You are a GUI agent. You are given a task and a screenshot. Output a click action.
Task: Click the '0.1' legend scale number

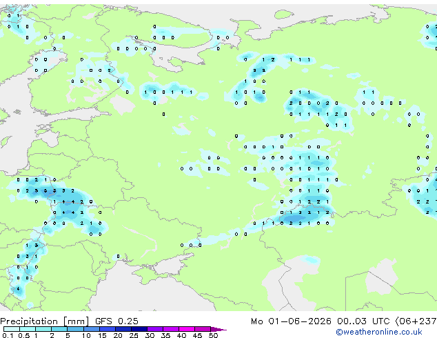click(8, 335)
